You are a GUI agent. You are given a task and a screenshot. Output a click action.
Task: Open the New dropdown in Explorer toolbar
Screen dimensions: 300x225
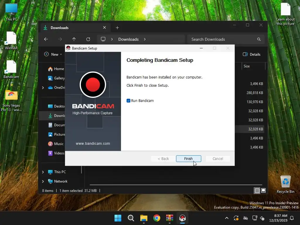[x=53, y=54]
